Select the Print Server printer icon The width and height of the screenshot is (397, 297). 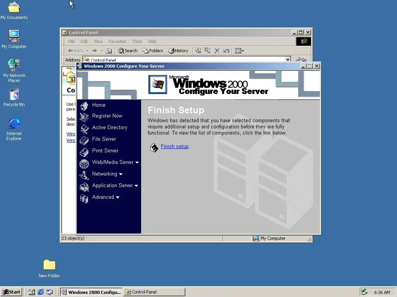[84, 152]
